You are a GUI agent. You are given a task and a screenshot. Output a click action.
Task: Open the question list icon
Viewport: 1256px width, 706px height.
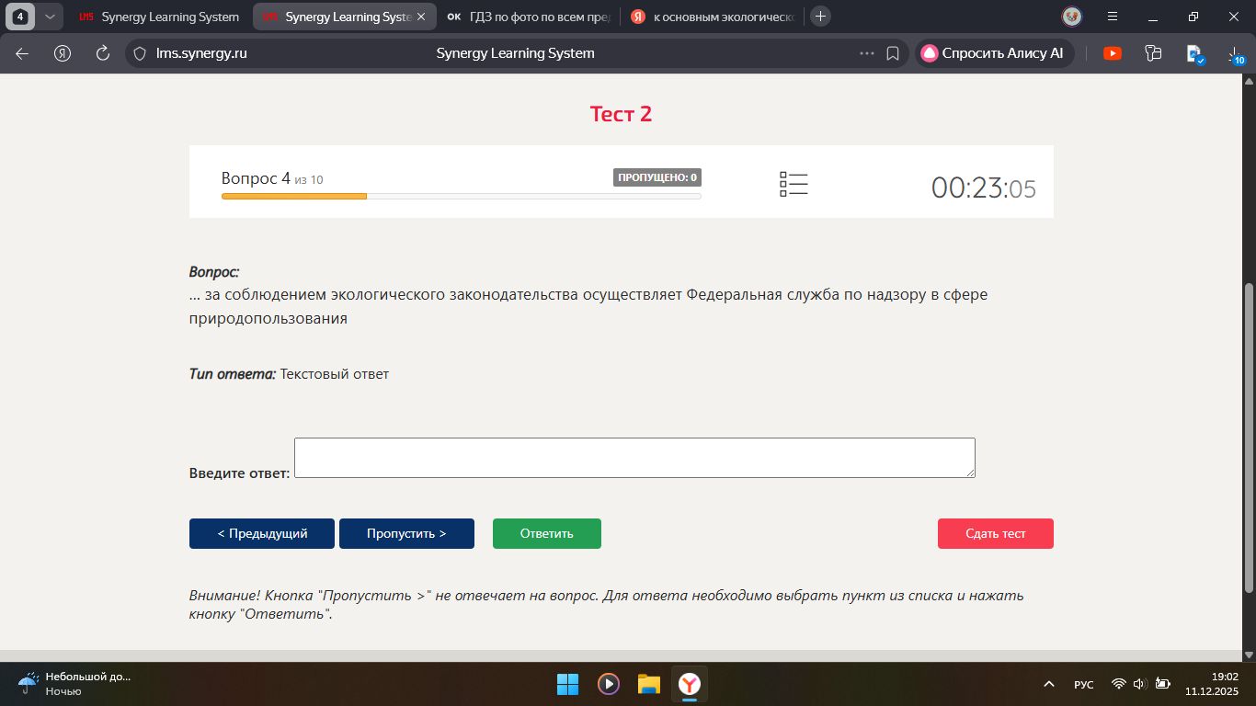[x=794, y=184]
